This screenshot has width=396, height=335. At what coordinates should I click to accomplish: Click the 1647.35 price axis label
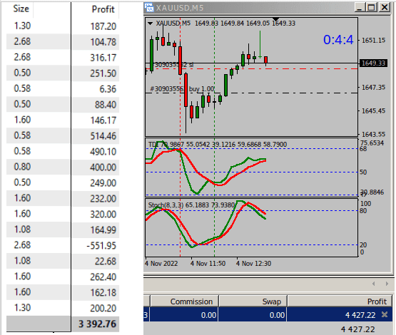coord(373,87)
